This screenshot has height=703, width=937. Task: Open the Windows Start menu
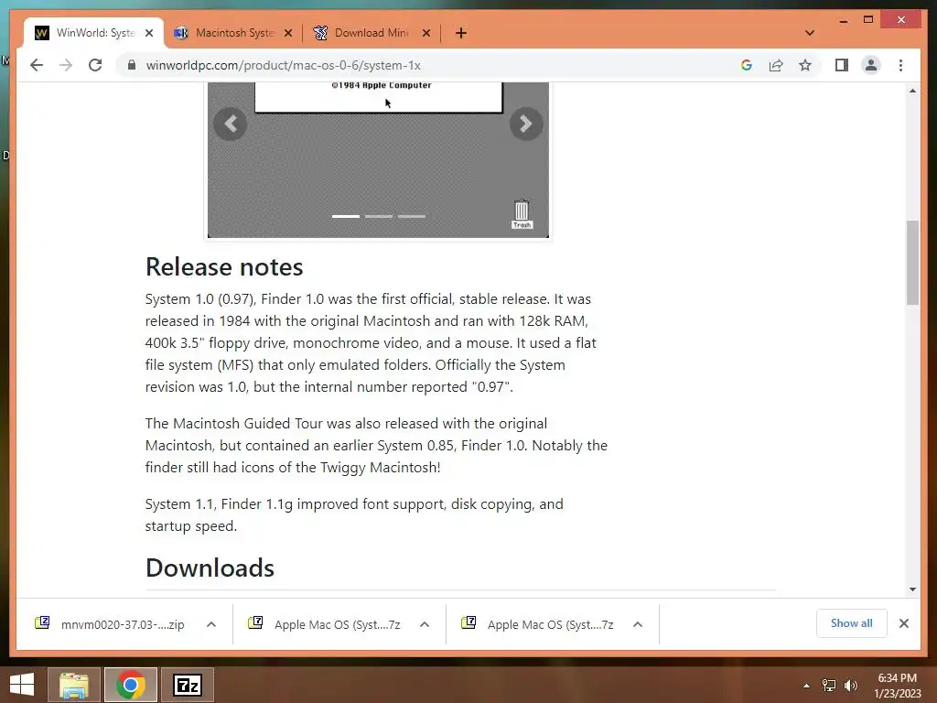point(22,685)
